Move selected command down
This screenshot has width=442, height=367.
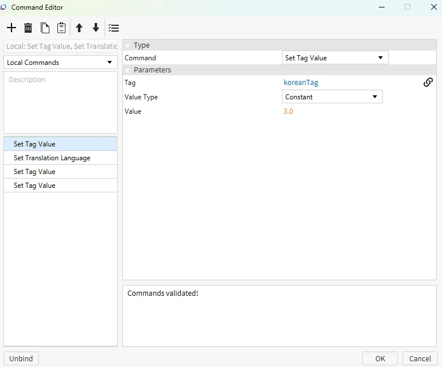coord(96,28)
